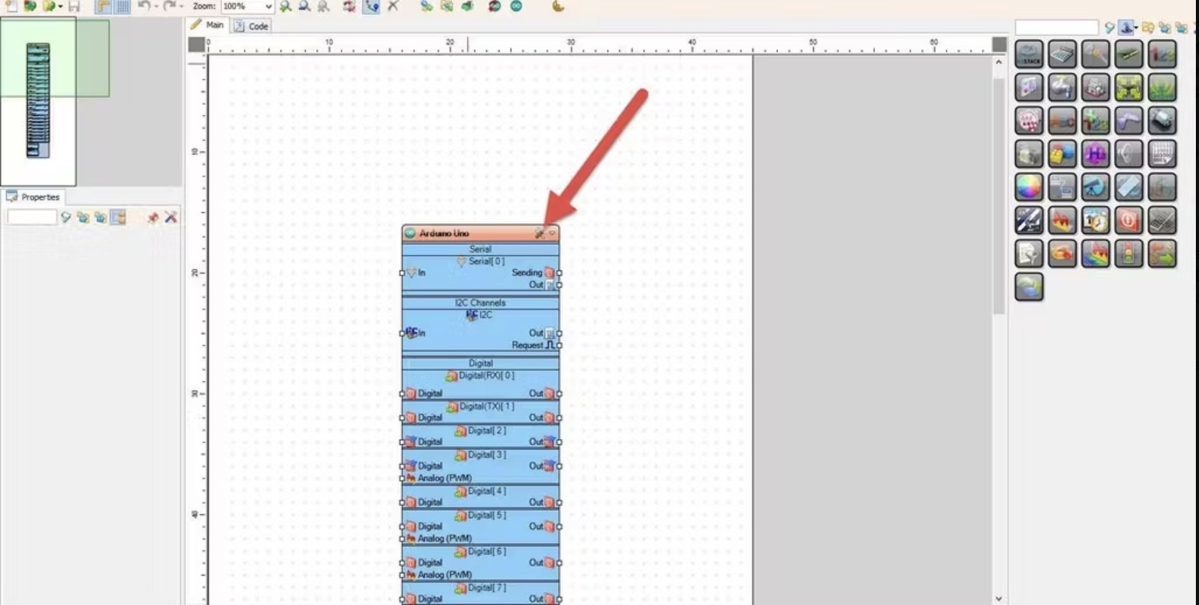1199x605 pixels.
Task: Open the alarm clock Date/Time category
Action: click(x=1095, y=221)
